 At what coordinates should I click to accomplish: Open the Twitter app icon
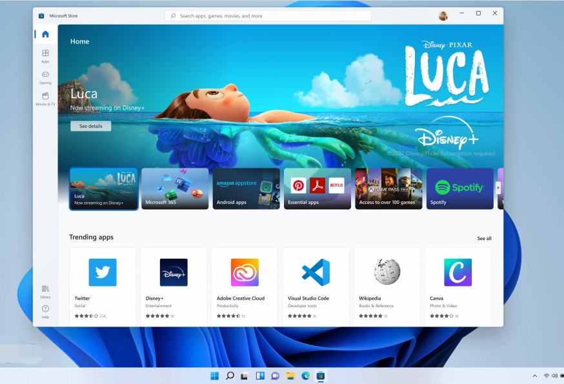[x=103, y=272]
